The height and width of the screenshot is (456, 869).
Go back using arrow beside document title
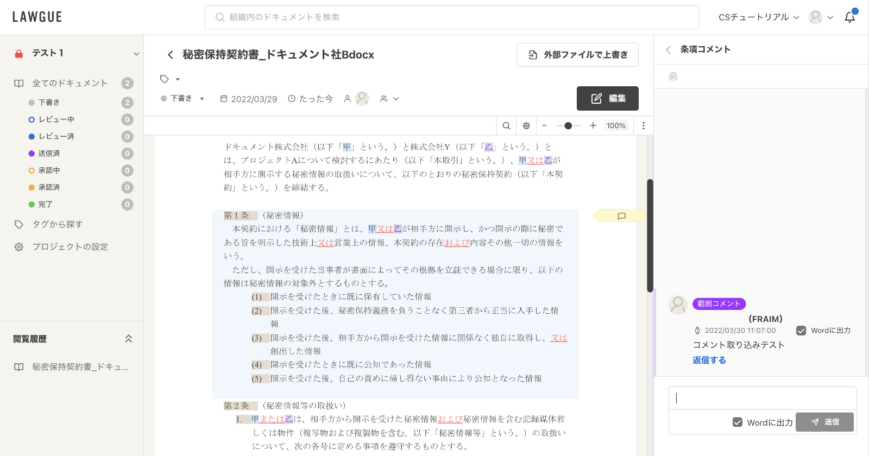tap(171, 55)
